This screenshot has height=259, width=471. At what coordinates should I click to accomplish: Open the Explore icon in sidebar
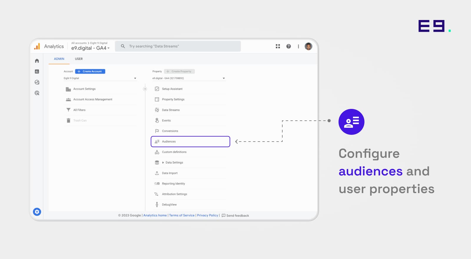[37, 82]
